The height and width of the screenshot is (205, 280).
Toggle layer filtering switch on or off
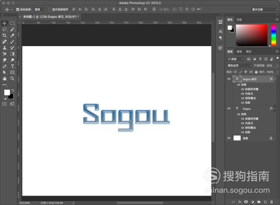point(277,59)
